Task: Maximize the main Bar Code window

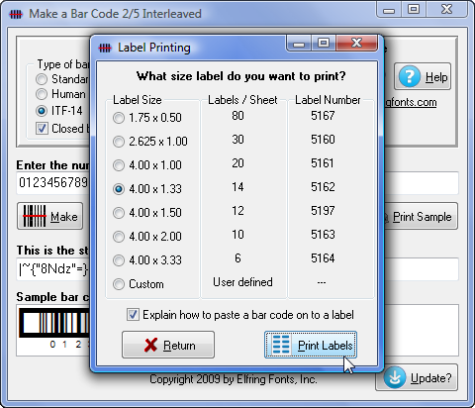Action: (x=414, y=9)
